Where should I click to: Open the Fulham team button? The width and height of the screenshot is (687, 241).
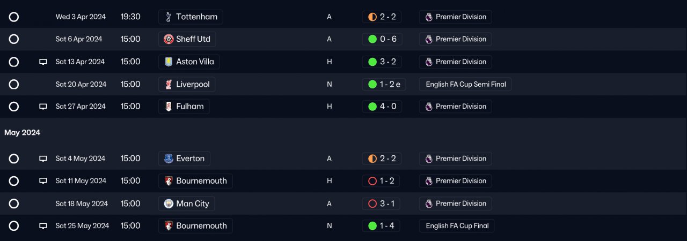coord(184,107)
